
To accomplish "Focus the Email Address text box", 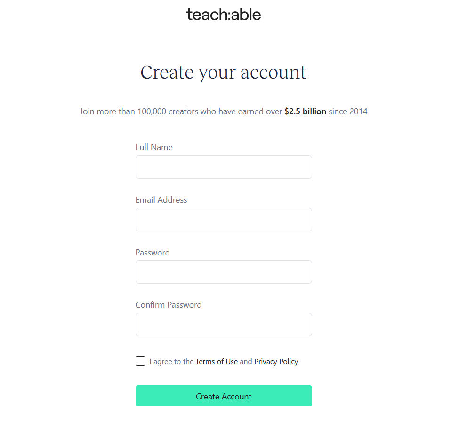I will [224, 220].
